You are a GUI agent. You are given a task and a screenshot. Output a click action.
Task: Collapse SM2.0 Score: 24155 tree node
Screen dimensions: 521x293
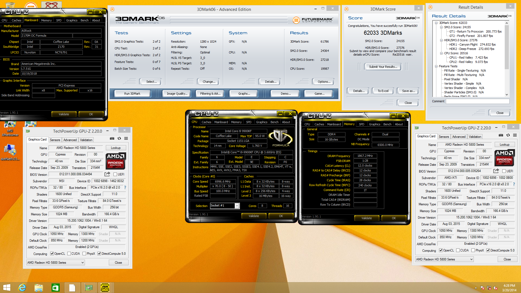[441, 27]
